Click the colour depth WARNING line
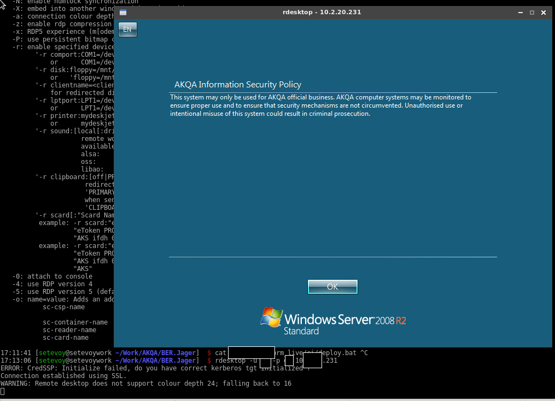Screen dimensions: 555x401 pyautogui.click(x=146, y=384)
